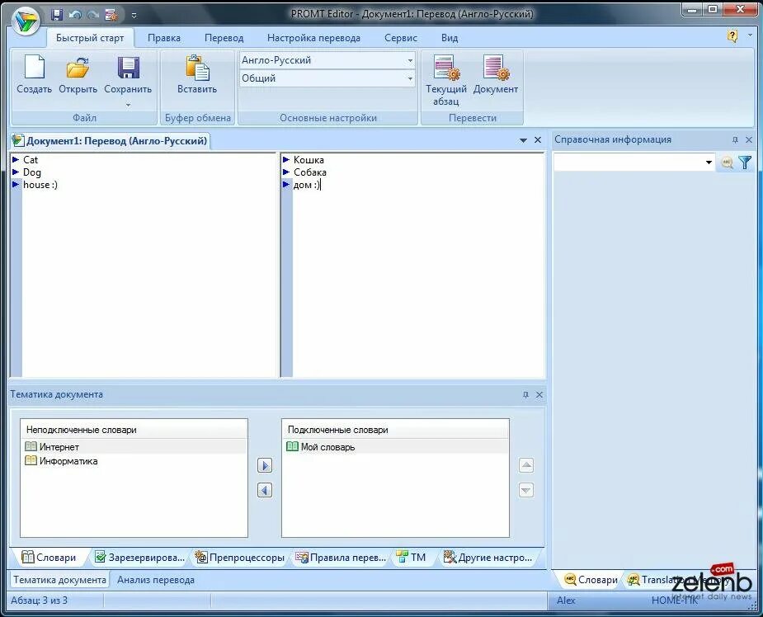Translate whole document with Документ button

[496, 74]
